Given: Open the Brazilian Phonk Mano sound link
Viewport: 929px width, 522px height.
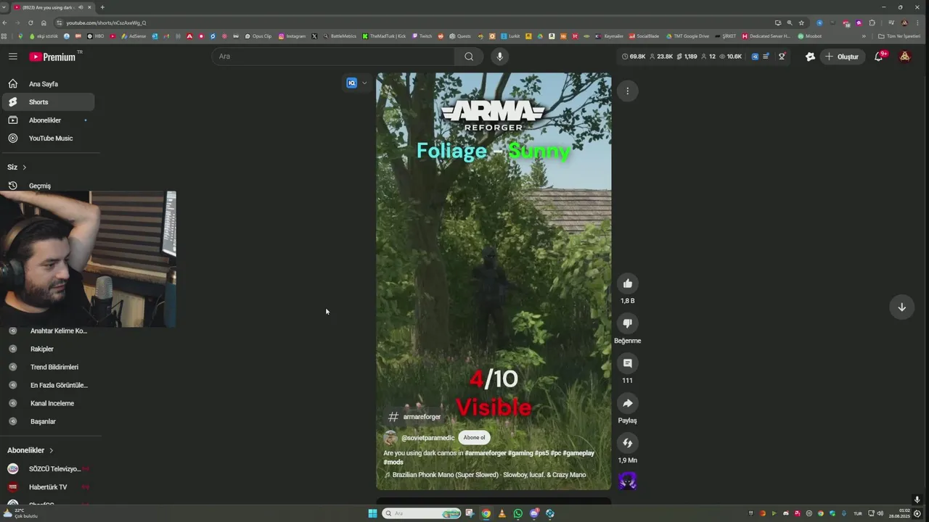Looking at the screenshot, I should click(x=489, y=475).
